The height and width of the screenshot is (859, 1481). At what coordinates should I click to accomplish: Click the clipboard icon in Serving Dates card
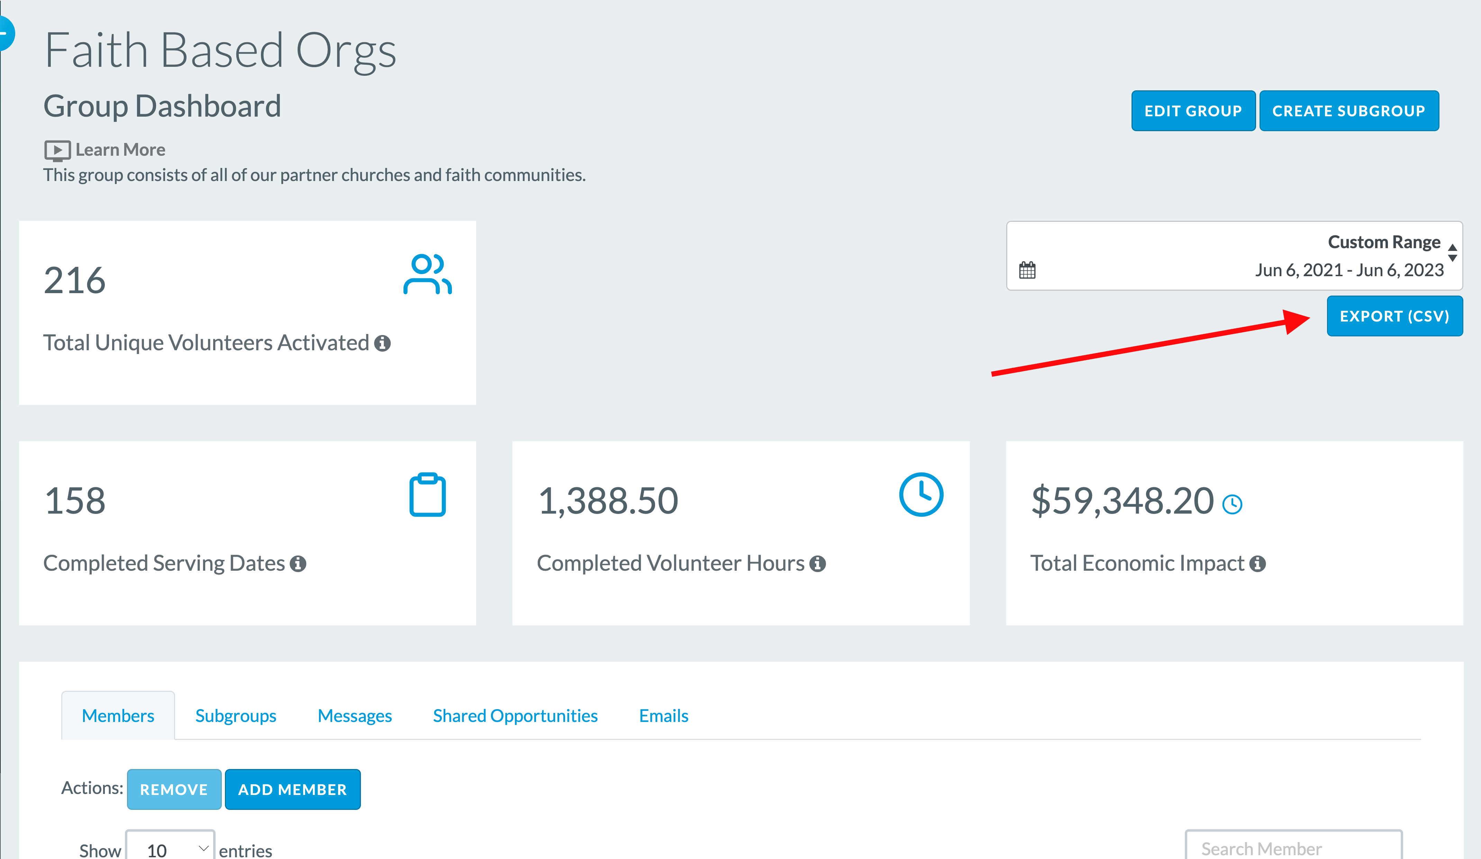pyautogui.click(x=427, y=495)
